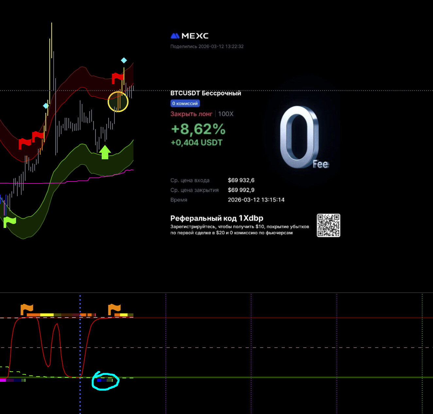Click the green flag at chart bottom-left
The height and width of the screenshot is (414, 433).
coord(9,222)
